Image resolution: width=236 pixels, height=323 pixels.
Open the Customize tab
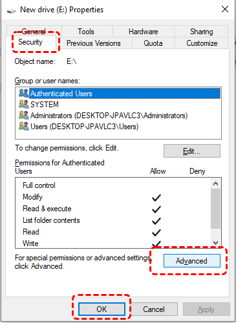point(202,43)
